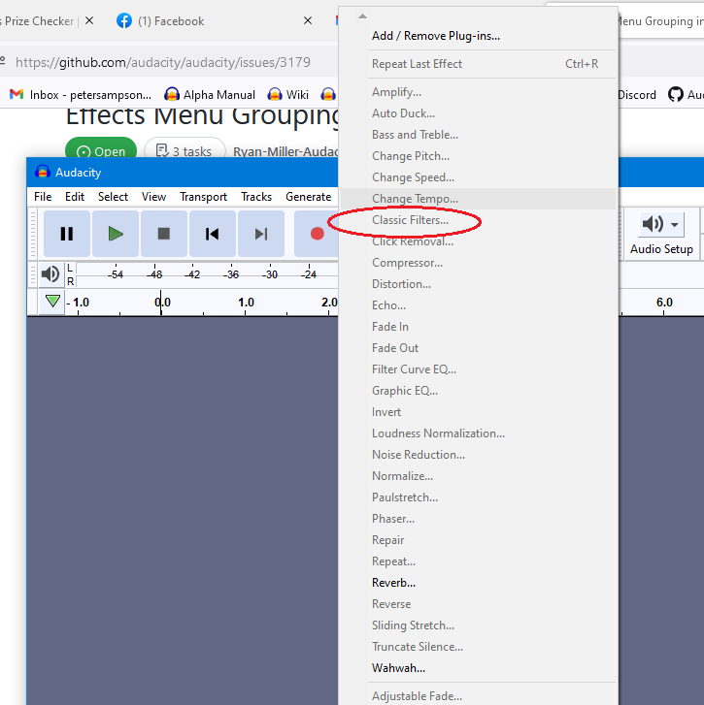
Task: Select Repeat Last Effect entry
Action: (478, 64)
